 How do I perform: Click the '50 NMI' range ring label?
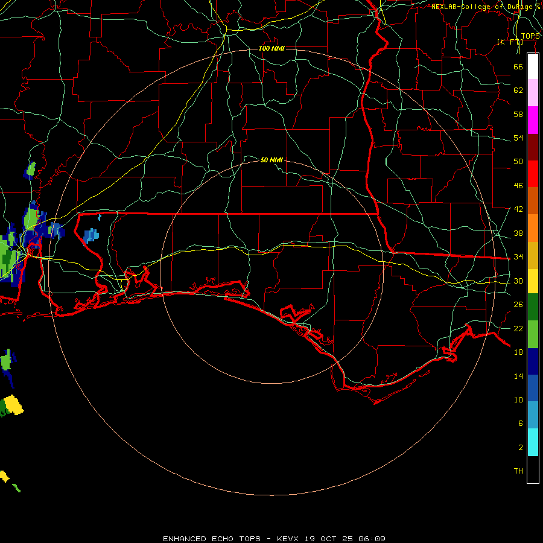271,160
